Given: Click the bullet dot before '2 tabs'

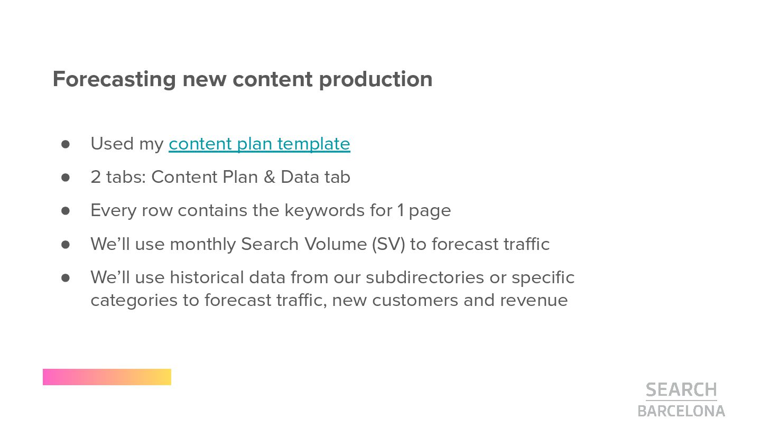Looking at the screenshot, I should [66, 177].
